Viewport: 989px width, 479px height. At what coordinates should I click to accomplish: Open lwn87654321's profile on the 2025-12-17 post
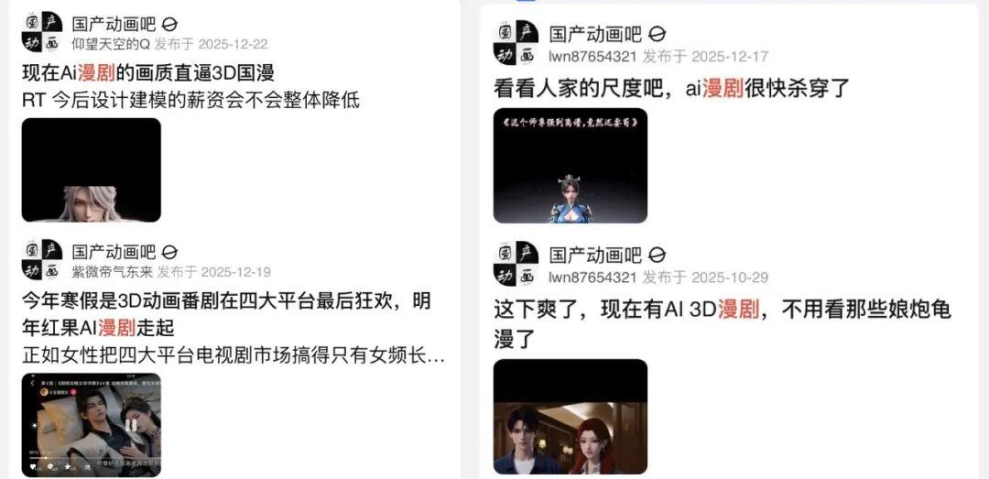pos(592,56)
